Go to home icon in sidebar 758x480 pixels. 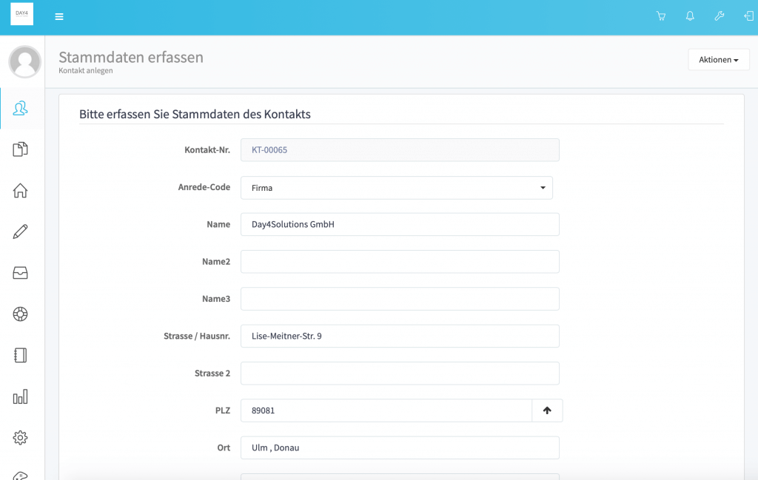pyautogui.click(x=21, y=191)
